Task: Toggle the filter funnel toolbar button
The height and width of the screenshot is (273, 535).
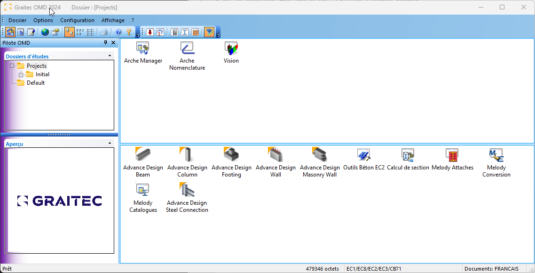Action: point(209,32)
